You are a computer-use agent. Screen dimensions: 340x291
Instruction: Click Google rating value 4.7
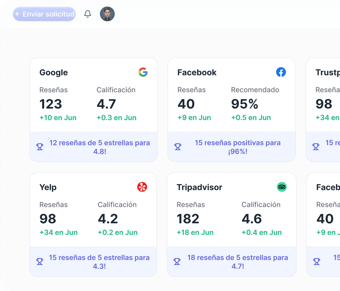click(x=106, y=104)
